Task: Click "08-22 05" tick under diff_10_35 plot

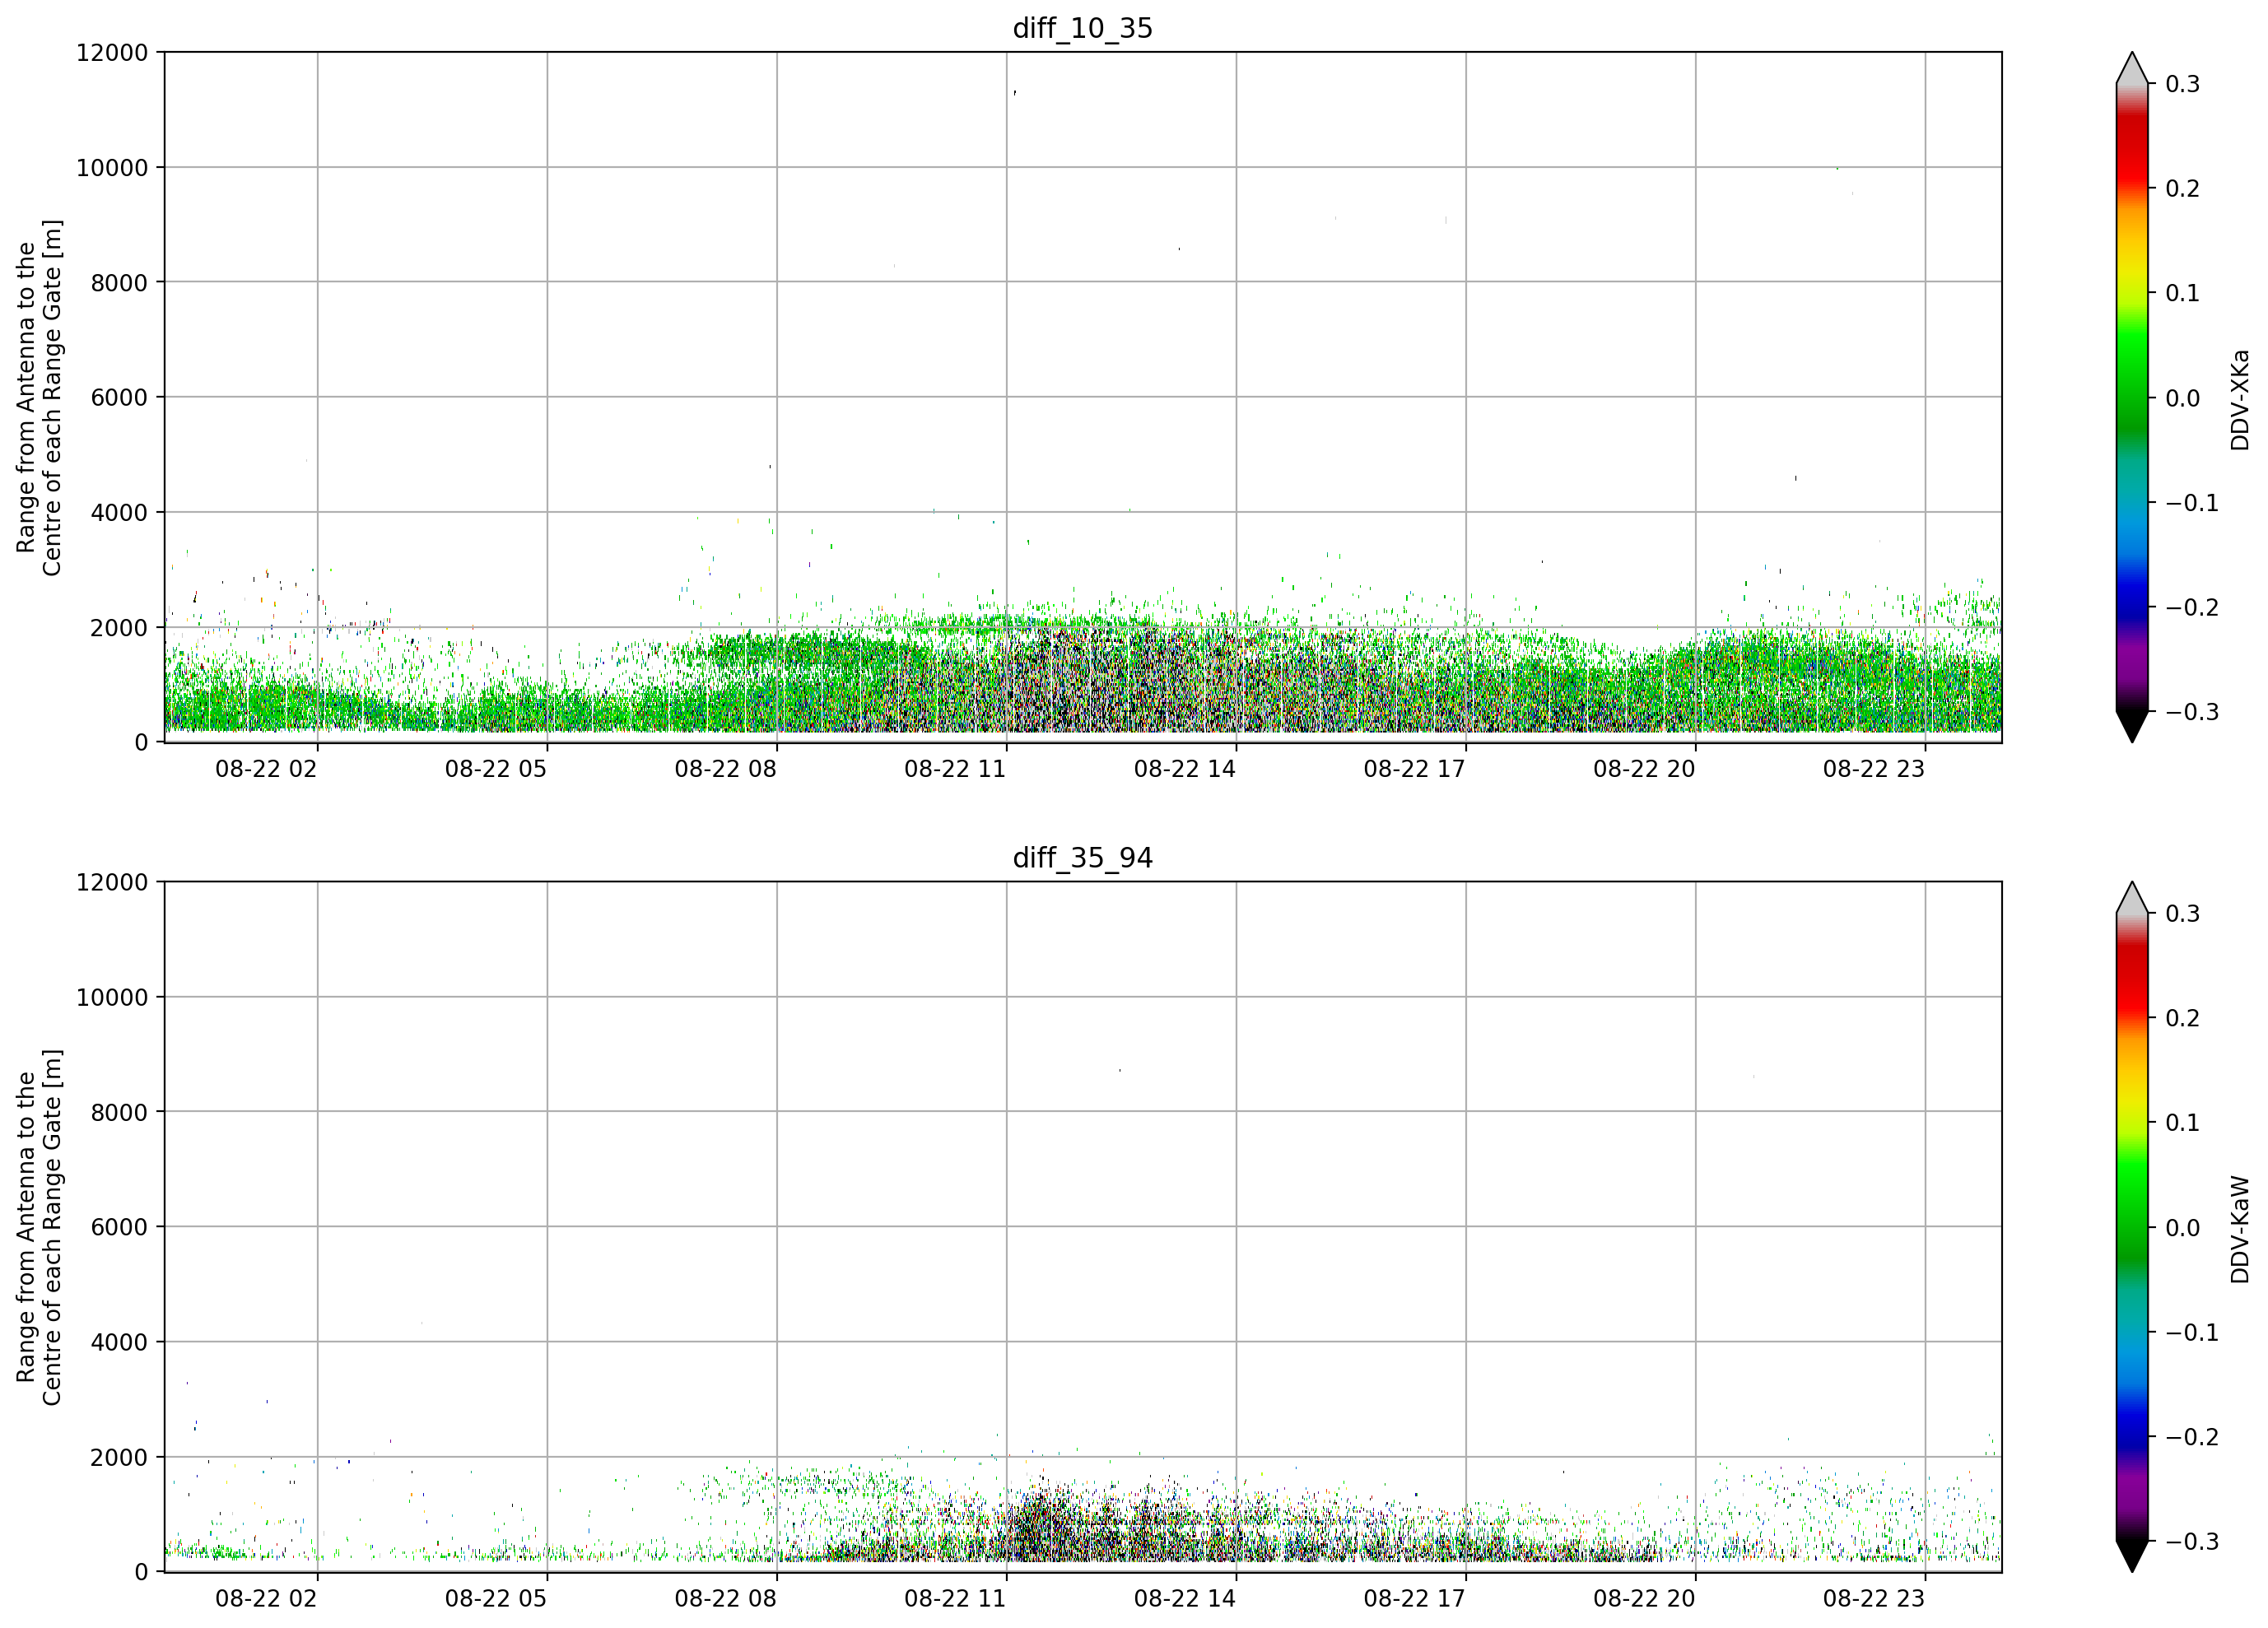Action: click(x=496, y=769)
